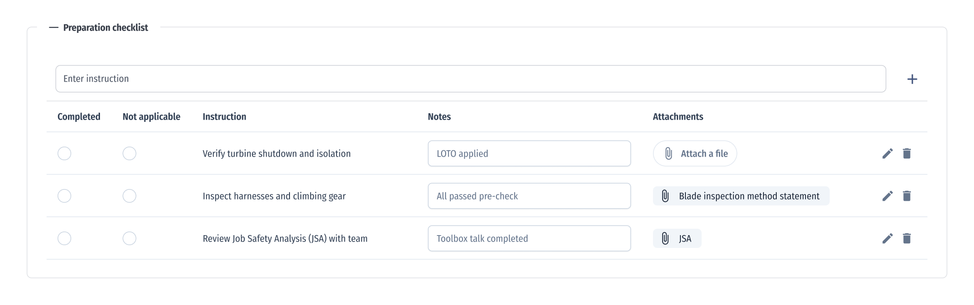
Task: Set Review JSA row as not applicable
Action: pyautogui.click(x=129, y=238)
